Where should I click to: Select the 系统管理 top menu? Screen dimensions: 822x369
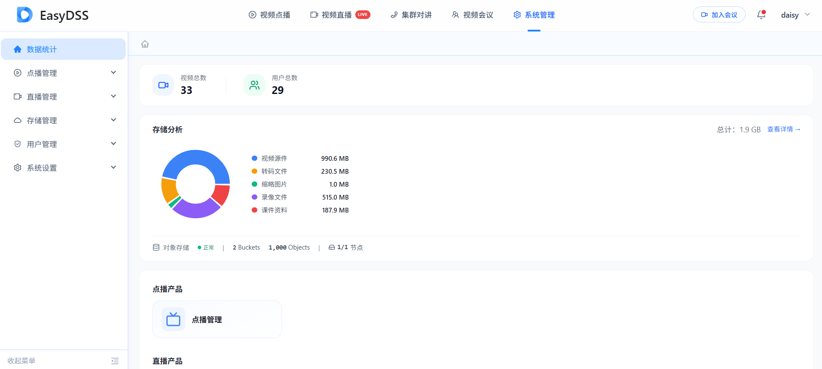coord(534,15)
